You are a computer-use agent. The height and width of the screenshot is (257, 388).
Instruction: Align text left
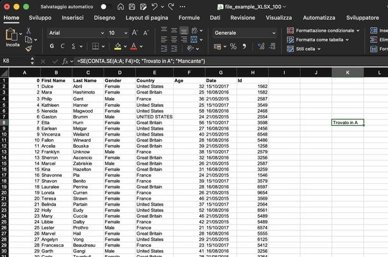[164, 39]
